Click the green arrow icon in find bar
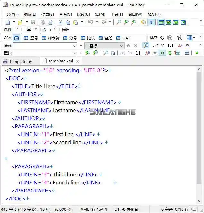This screenshot has width=204, height=213. tap(197, 53)
